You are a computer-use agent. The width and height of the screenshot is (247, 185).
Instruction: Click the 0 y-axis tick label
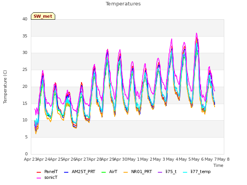(26, 154)
